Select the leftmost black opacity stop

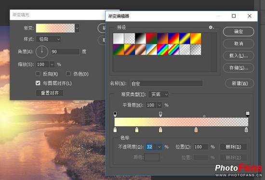pos(115,114)
